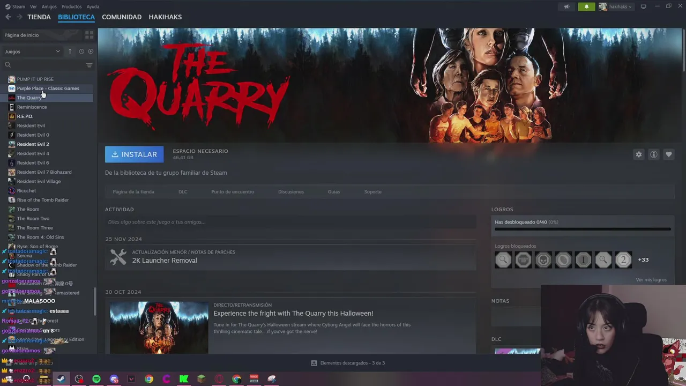This screenshot has width=686, height=386.
Task: Click the 'Diles algo sobre este juego' field
Action: click(x=290, y=222)
